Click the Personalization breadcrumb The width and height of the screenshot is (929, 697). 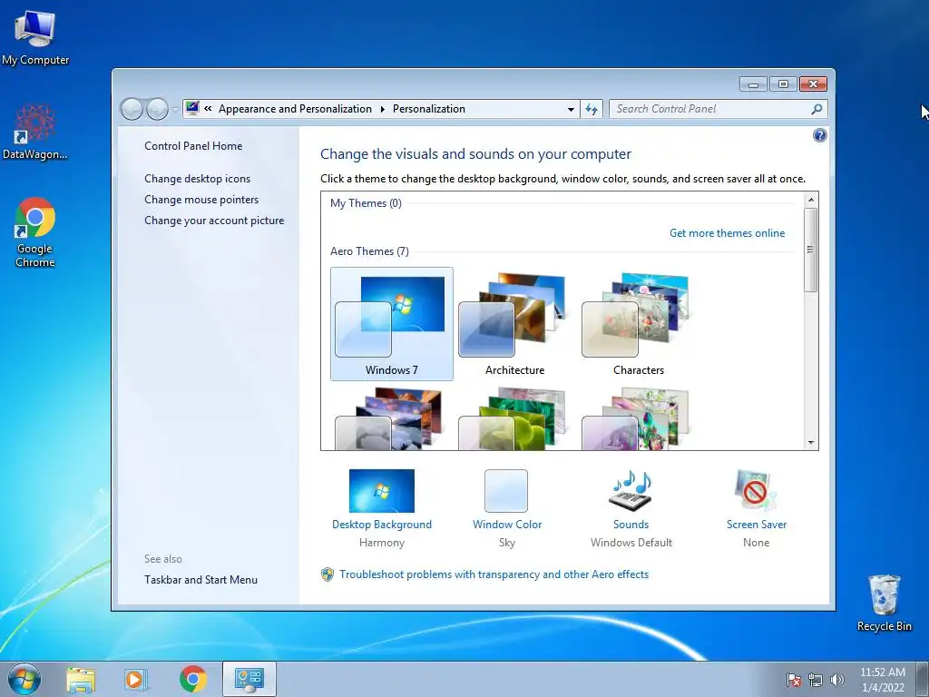coord(429,109)
